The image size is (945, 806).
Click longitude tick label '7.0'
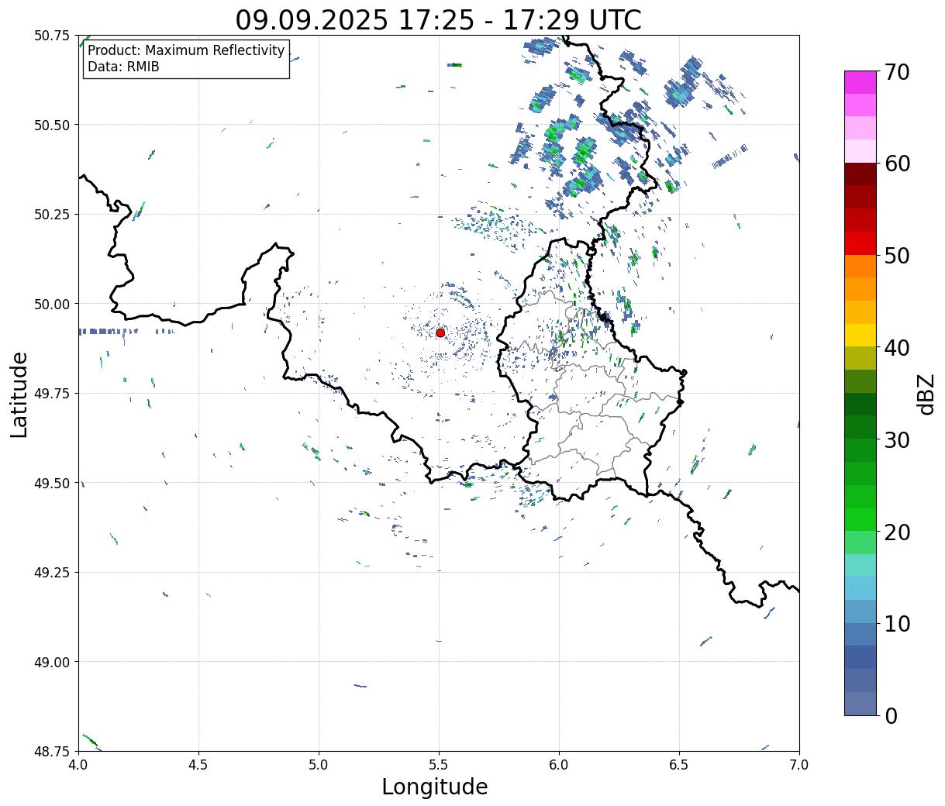[x=799, y=764]
